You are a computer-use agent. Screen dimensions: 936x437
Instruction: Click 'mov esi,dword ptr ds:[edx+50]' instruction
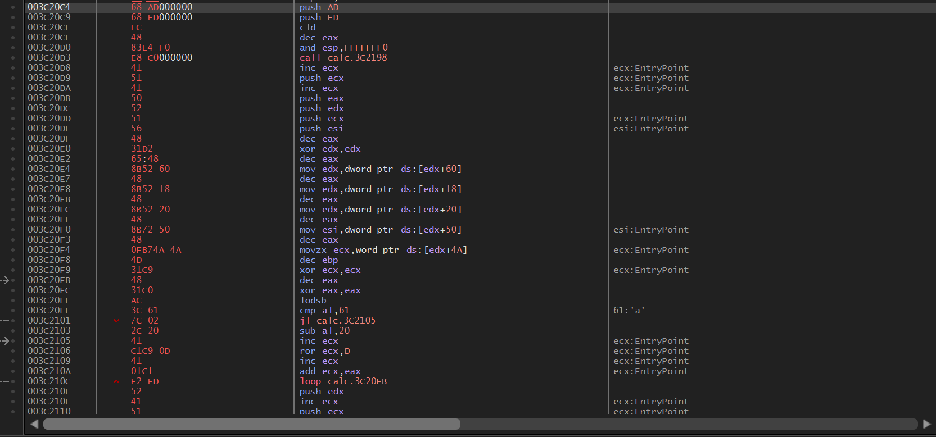[x=381, y=230]
